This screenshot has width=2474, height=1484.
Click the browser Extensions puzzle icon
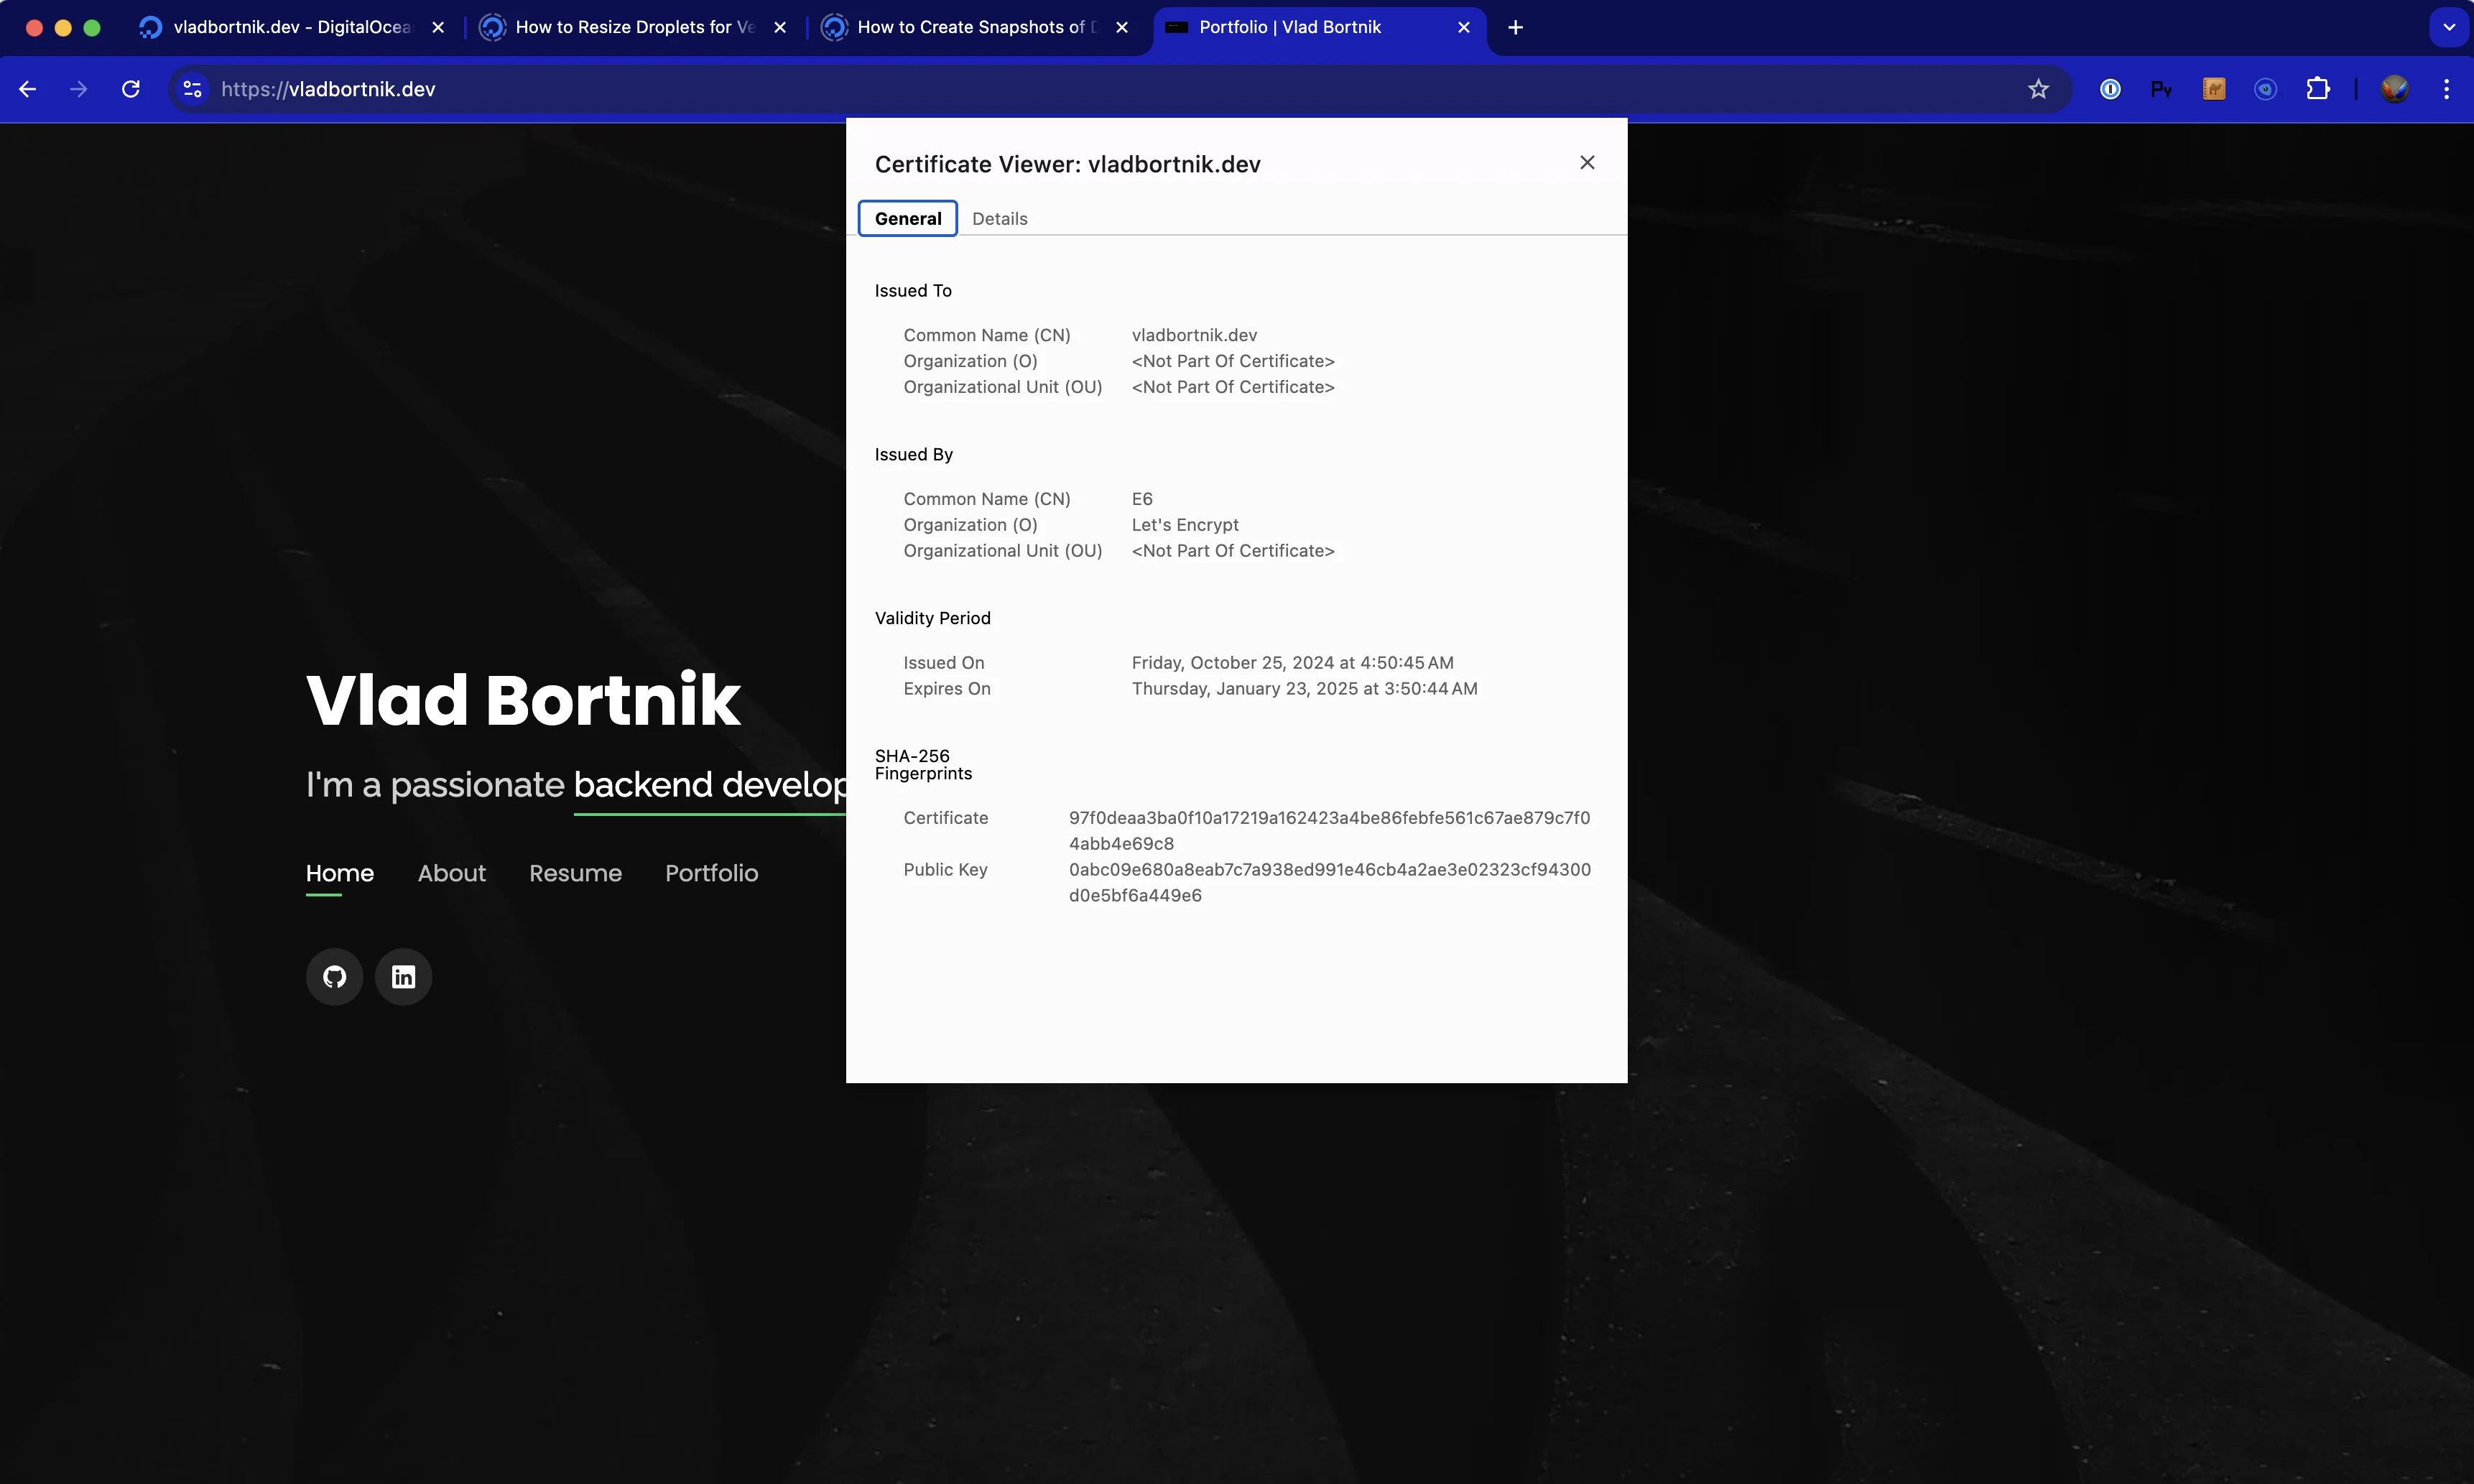click(x=2318, y=89)
